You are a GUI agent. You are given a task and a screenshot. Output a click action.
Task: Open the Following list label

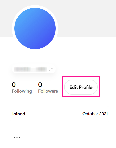pyautogui.click(x=22, y=91)
